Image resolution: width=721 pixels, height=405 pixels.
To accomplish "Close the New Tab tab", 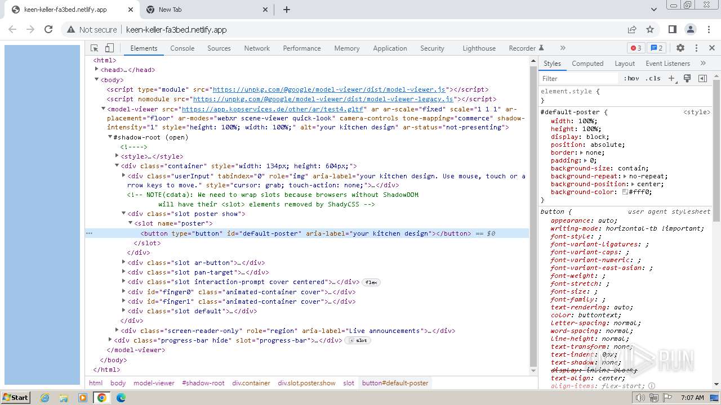I will point(266,10).
